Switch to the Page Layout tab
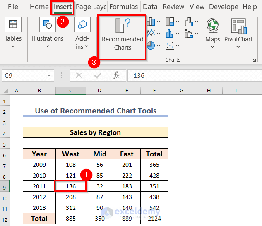The image size is (262, 226). pos(91,7)
